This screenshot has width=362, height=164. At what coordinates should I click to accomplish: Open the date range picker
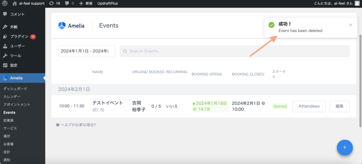tap(87, 51)
